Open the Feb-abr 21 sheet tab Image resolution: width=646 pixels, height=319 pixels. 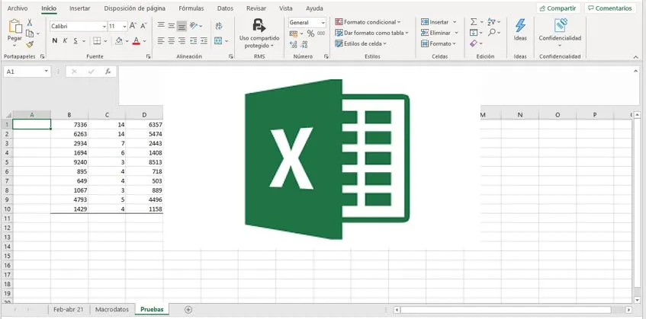click(x=69, y=310)
